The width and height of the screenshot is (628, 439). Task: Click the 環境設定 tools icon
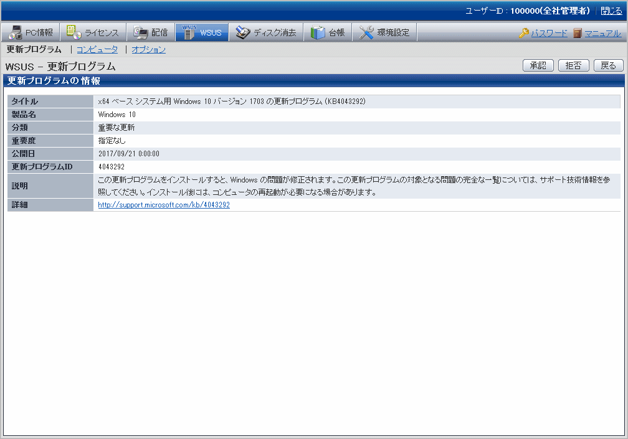point(366,32)
